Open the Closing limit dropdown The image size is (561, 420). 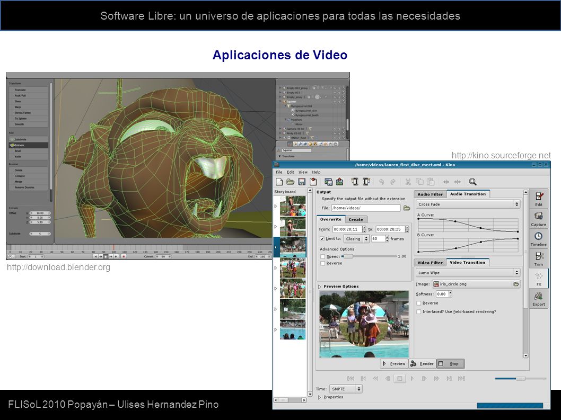tap(356, 239)
